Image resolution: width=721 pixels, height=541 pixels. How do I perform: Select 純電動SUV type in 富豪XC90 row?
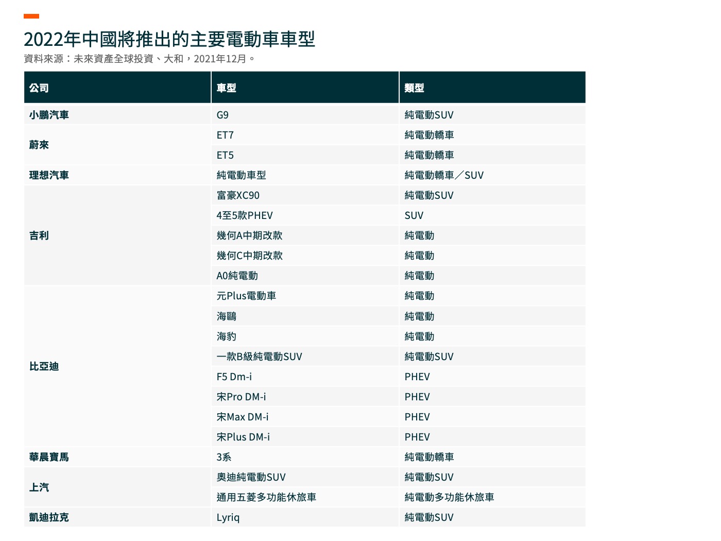[492, 195]
